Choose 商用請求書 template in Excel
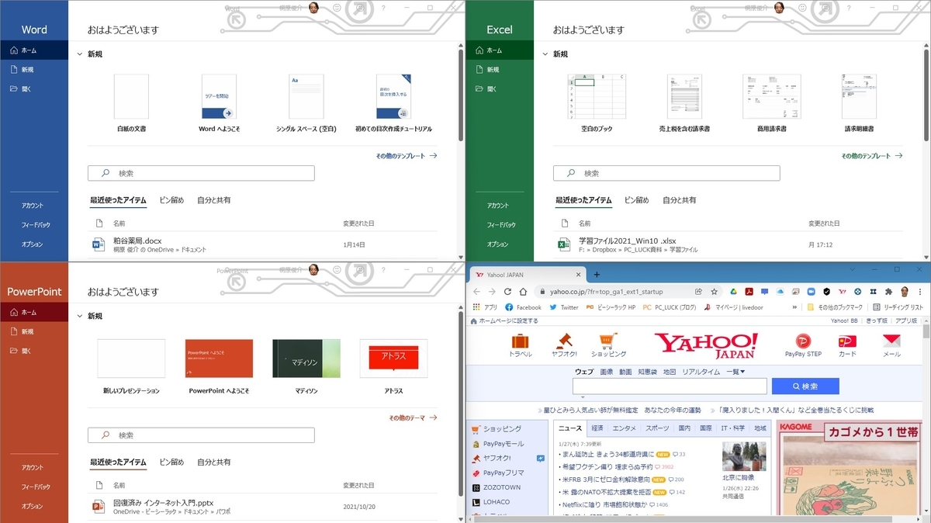This screenshot has height=523, width=931. point(771,102)
